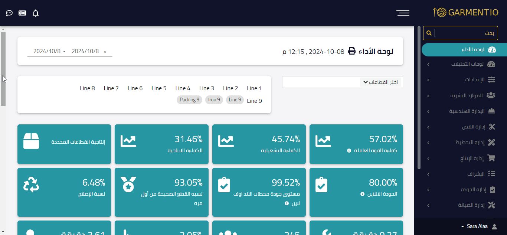Expand الإدارة الهندسية submenu chevron

tap(428, 111)
